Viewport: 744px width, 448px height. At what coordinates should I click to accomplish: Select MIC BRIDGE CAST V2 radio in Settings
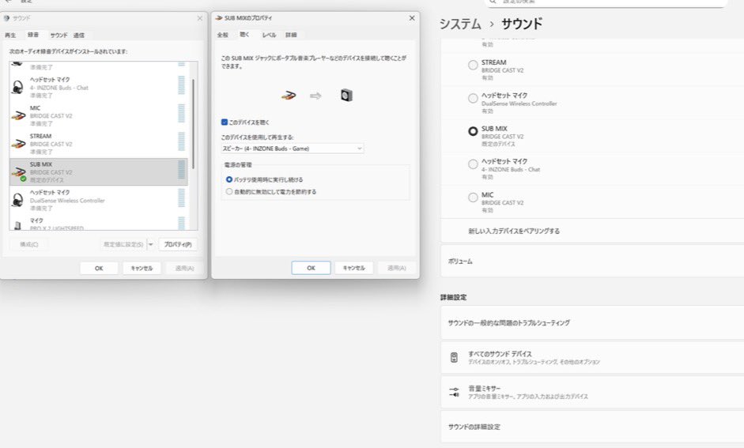473,198
